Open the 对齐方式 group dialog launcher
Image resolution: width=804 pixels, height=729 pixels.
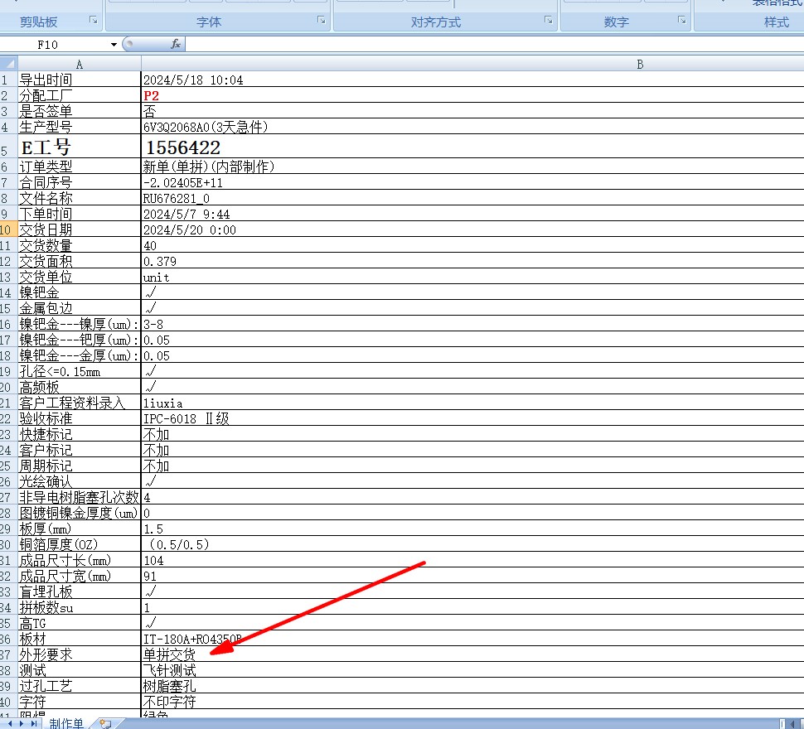[549, 20]
